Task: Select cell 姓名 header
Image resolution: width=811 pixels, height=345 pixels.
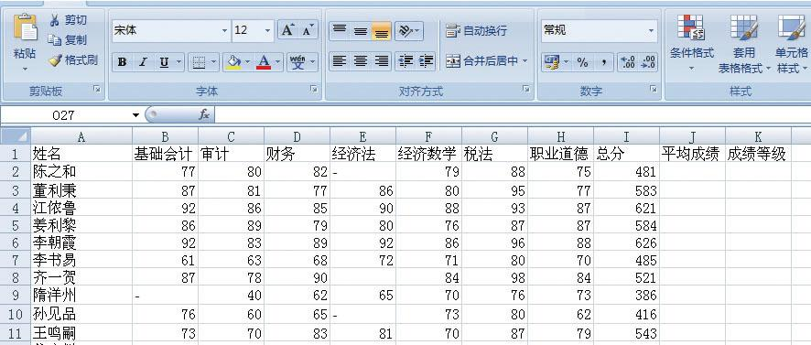Action: (81, 154)
